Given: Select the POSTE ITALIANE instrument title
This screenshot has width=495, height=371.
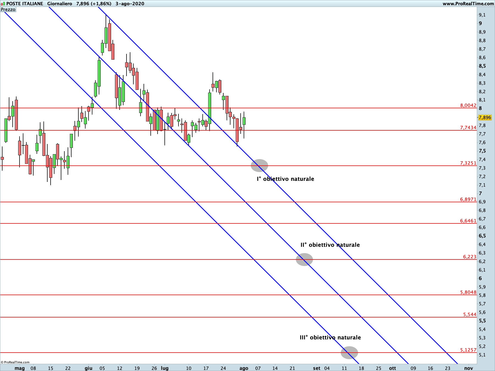Looking at the screenshot, I should tap(25, 4).
